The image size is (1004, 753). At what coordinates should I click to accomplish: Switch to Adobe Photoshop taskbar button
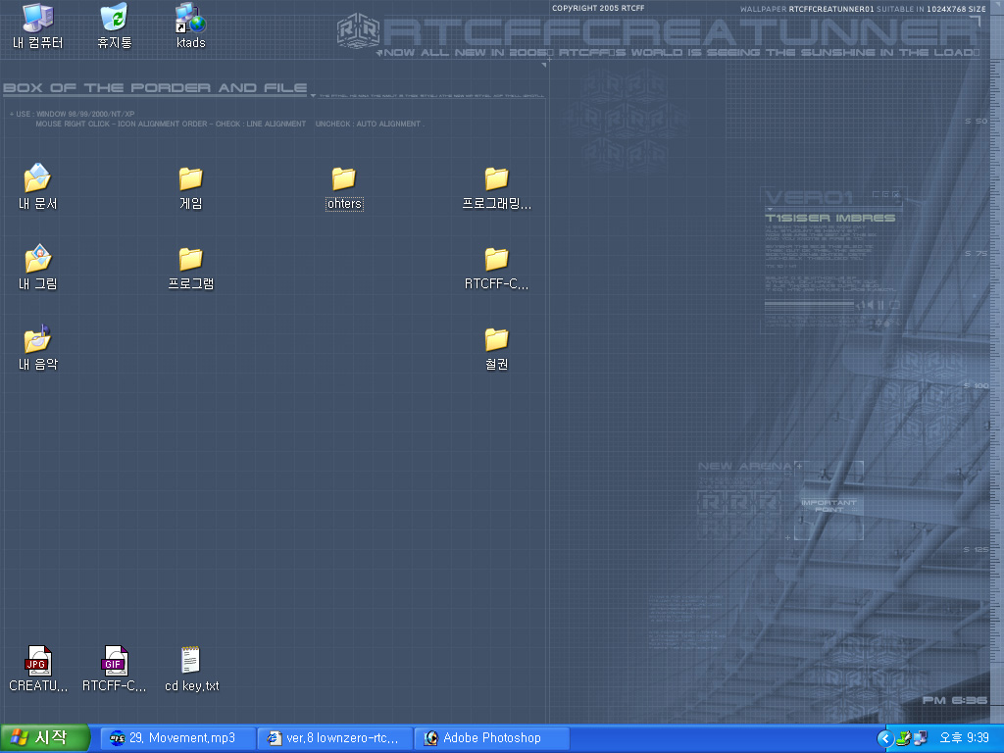click(x=491, y=738)
